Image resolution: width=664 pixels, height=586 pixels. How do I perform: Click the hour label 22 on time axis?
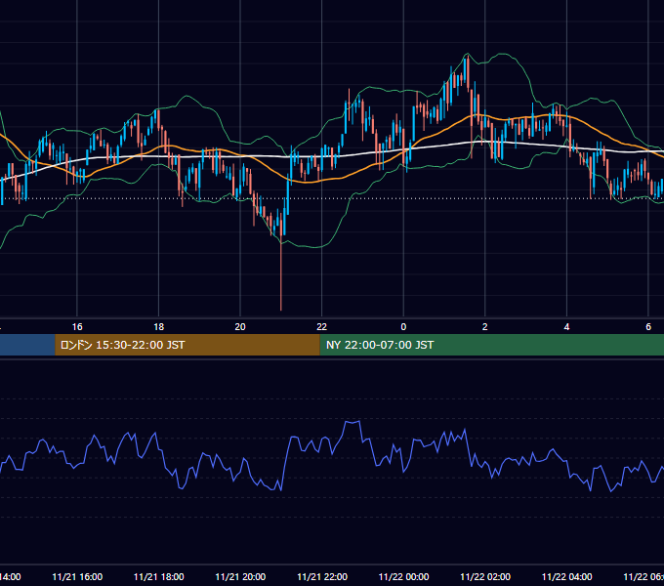coord(322,327)
